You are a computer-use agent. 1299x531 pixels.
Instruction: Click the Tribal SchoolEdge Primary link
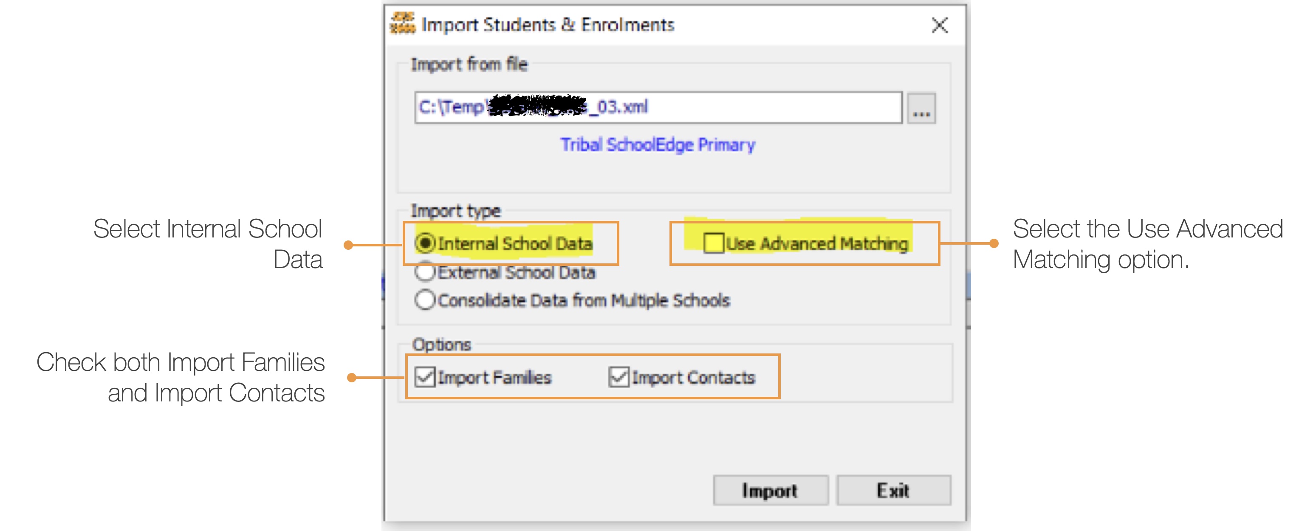[657, 145]
